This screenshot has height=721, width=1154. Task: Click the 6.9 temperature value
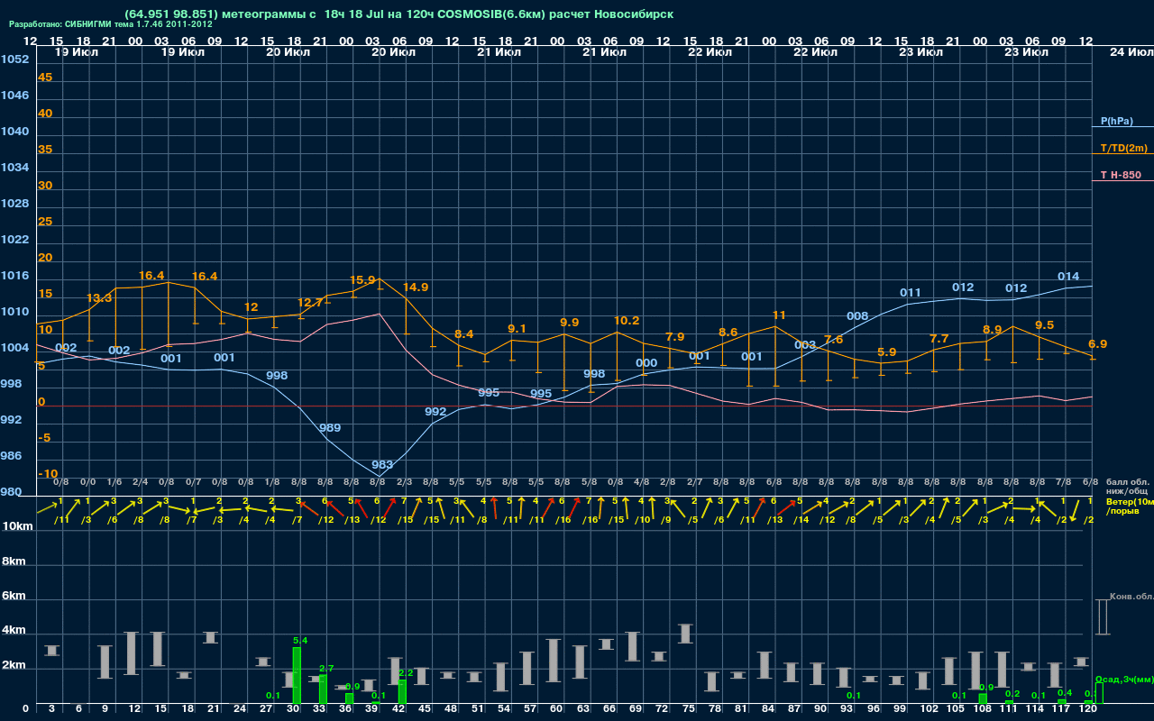click(x=1098, y=344)
